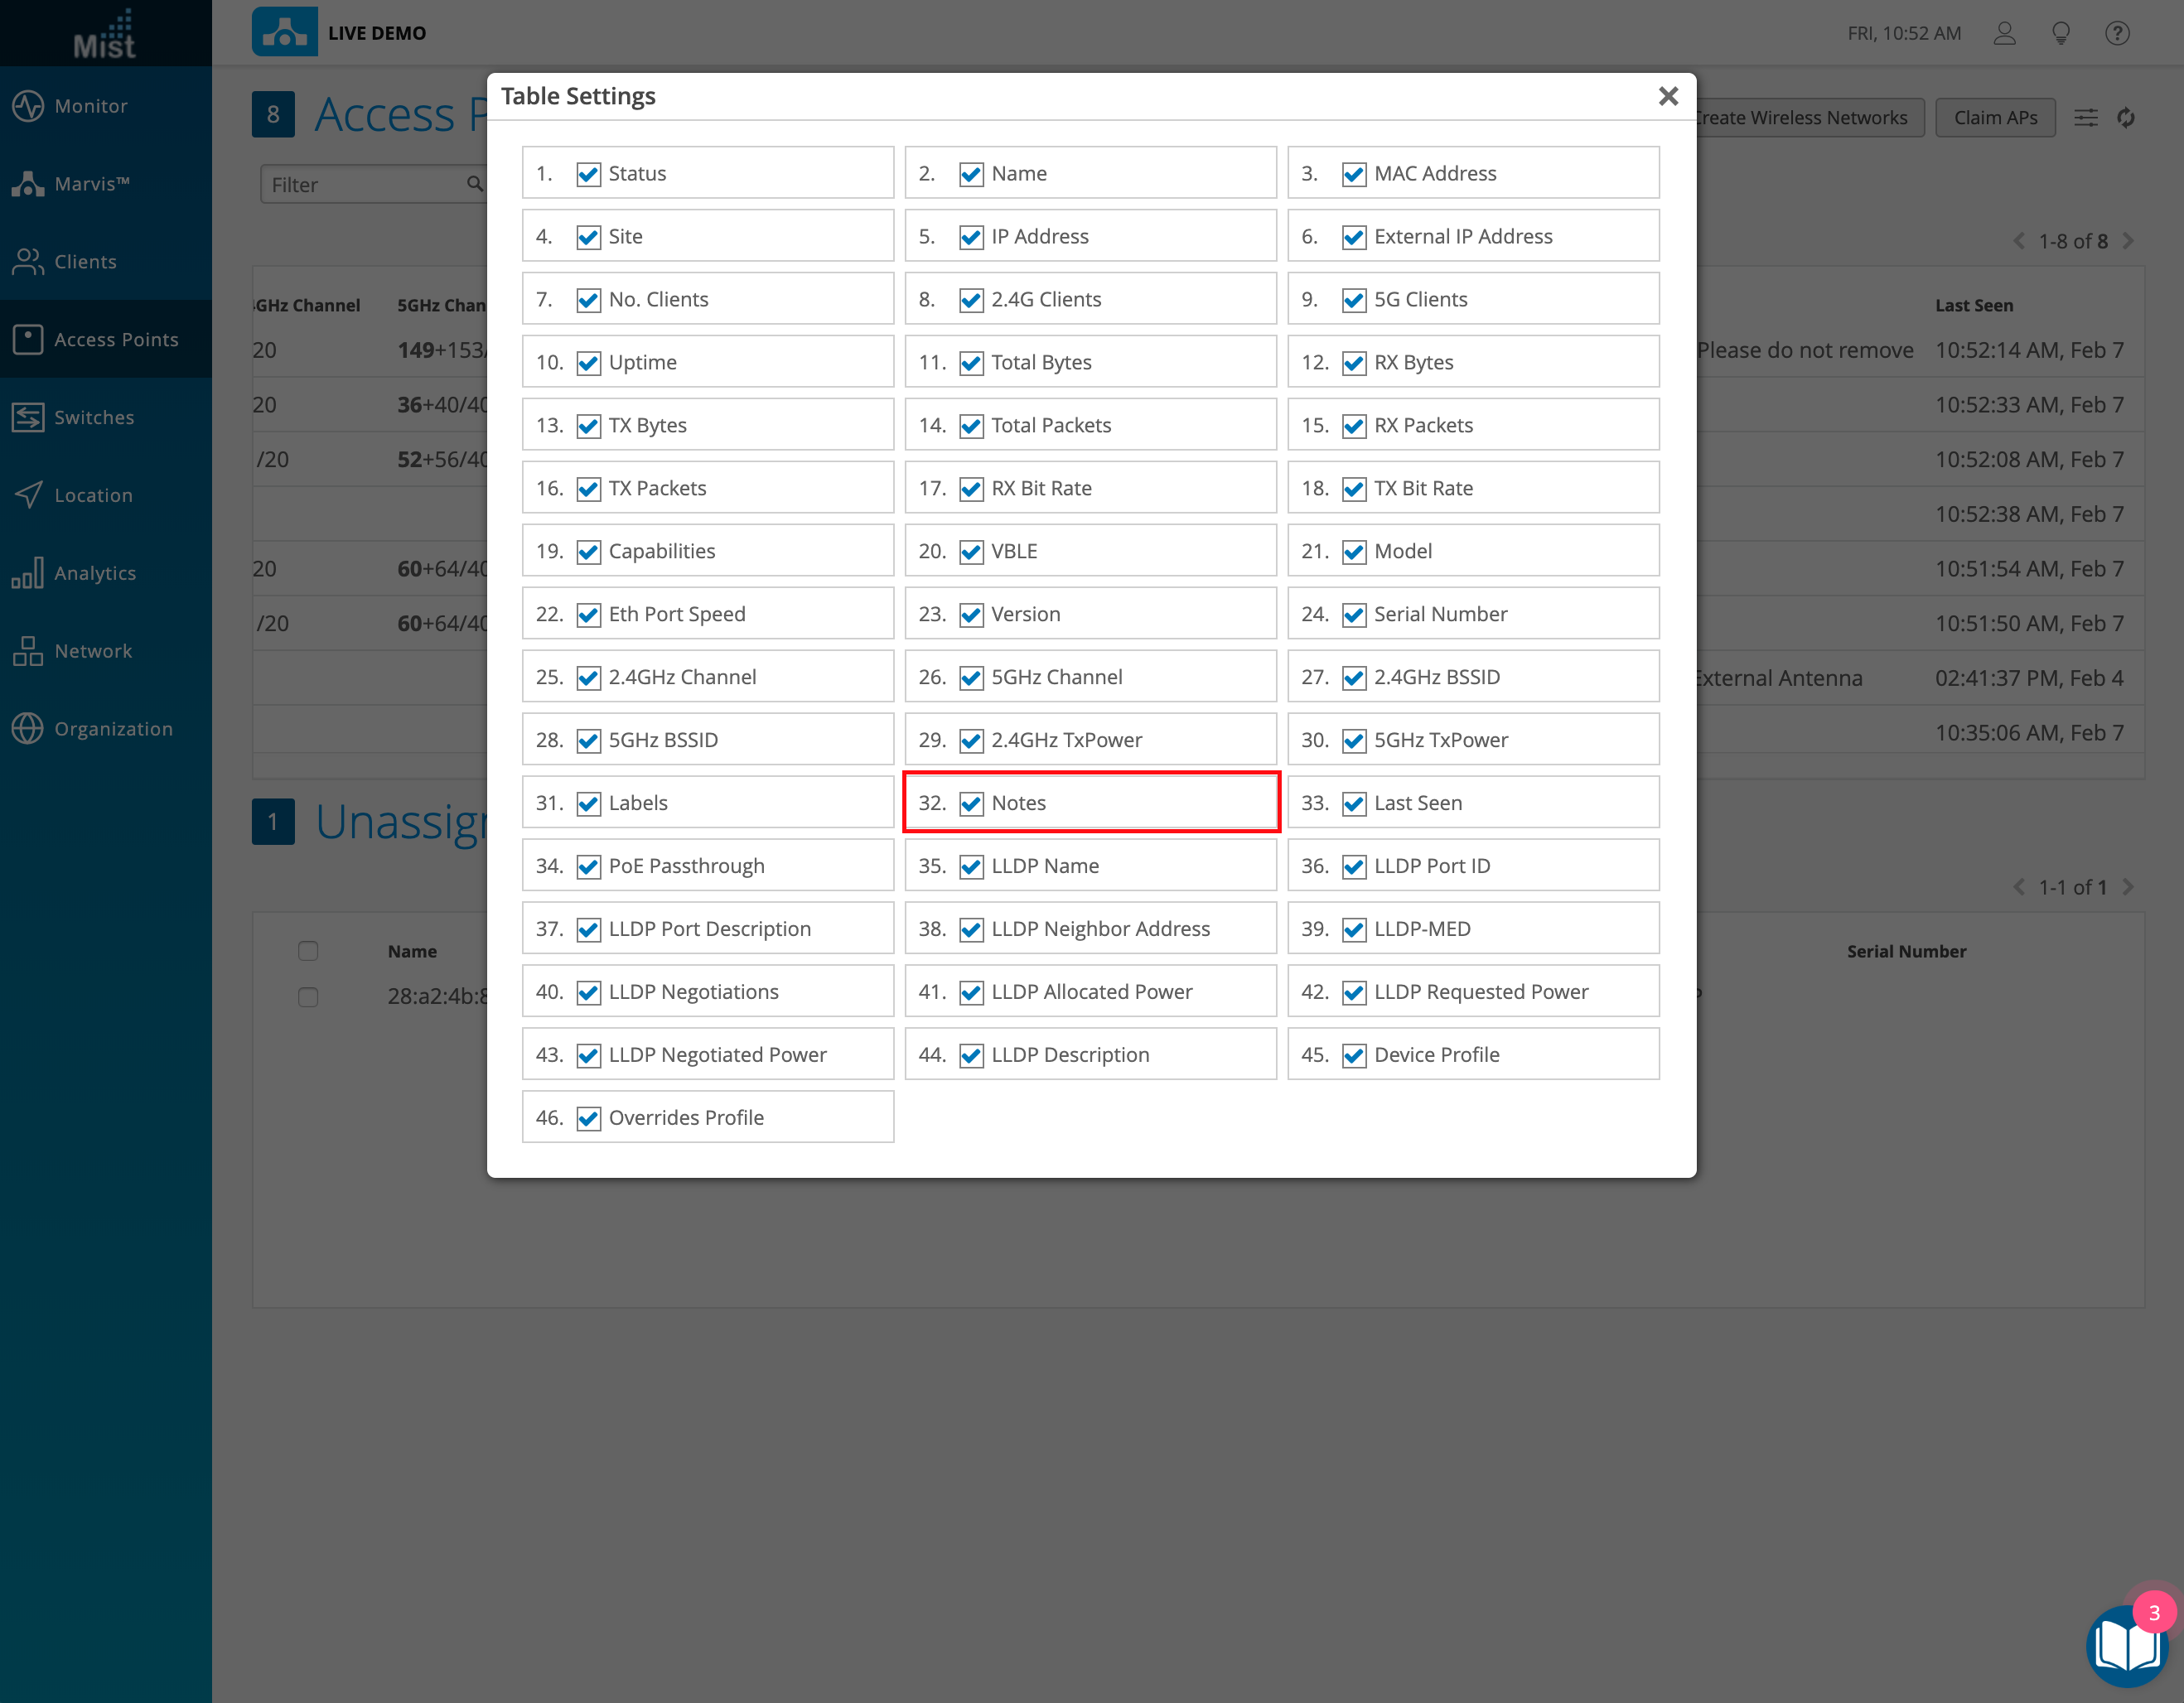Viewport: 2184px width, 1703px height.
Task: Close the Table Settings dialog
Action: [x=1668, y=96]
